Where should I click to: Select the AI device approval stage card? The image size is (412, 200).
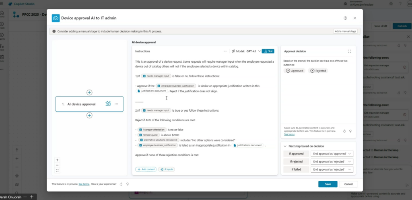[89, 104]
